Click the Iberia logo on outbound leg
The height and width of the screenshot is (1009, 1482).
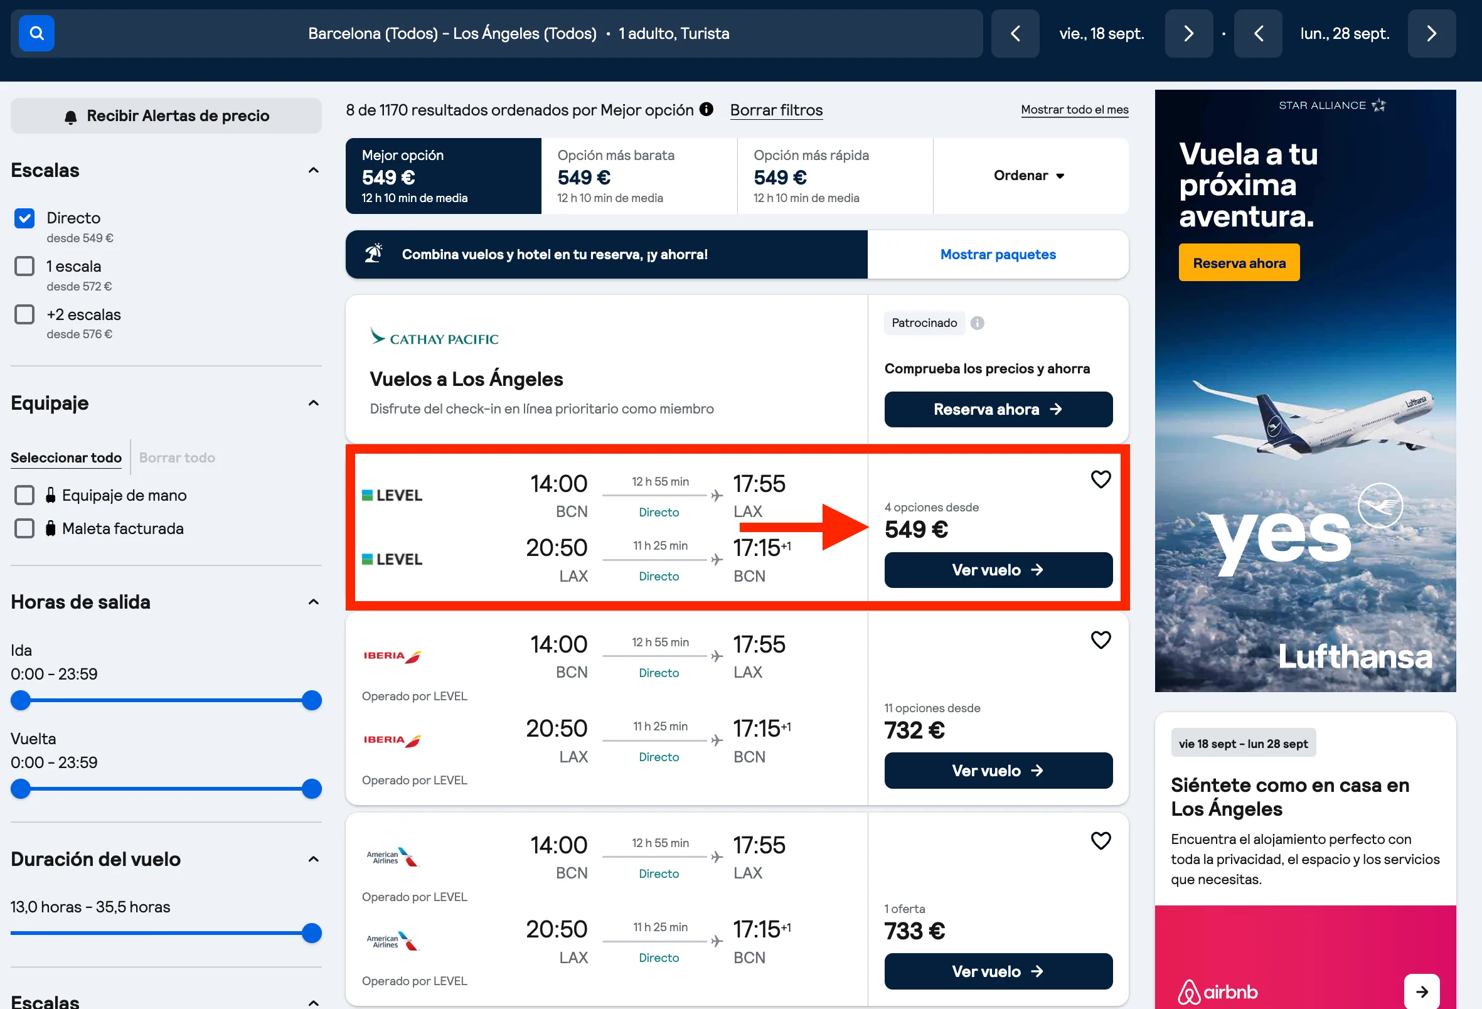click(392, 656)
